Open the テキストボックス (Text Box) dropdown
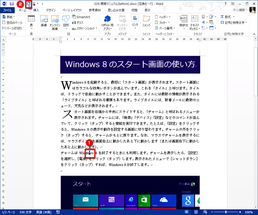This screenshot has width=258, height=215. point(195,23)
